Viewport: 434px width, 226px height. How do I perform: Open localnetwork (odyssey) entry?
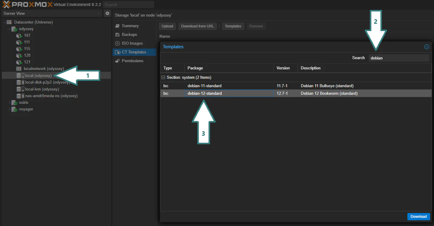44,69
